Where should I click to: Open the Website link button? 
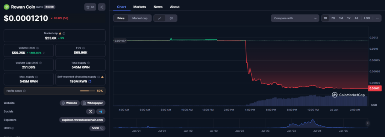70,103
